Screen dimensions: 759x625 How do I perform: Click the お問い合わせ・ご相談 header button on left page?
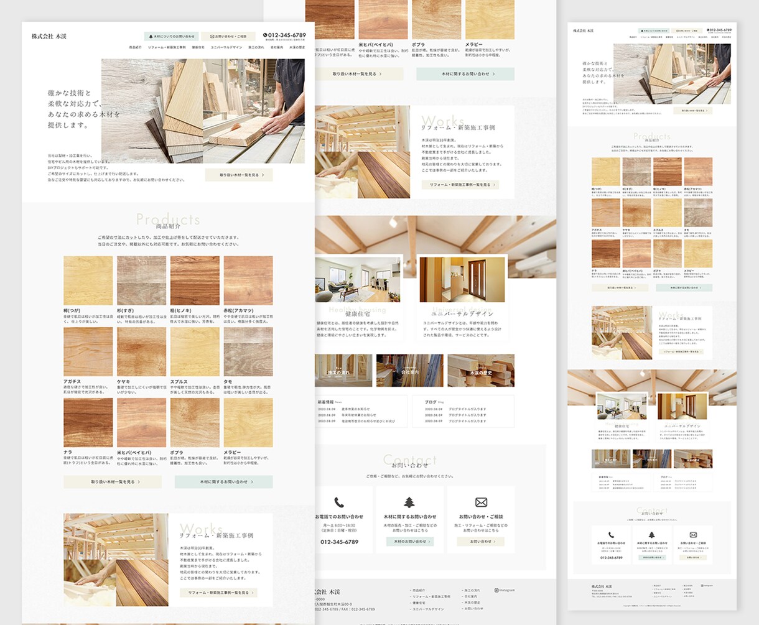click(x=228, y=36)
